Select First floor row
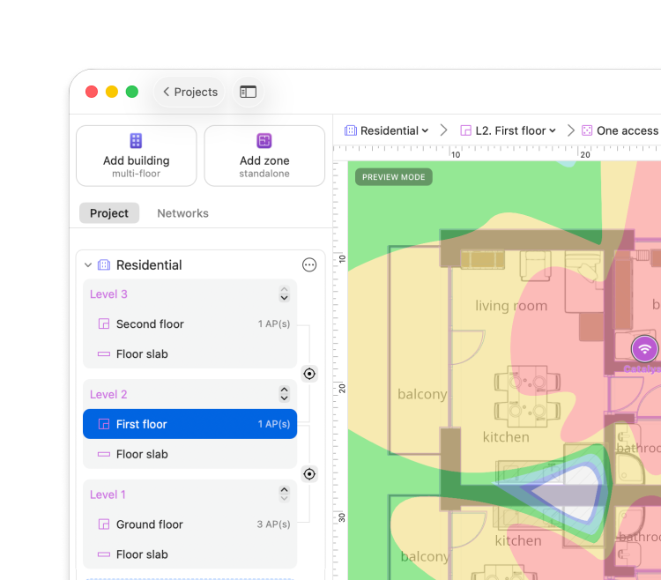 (189, 424)
